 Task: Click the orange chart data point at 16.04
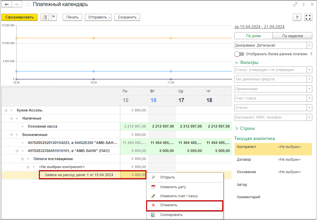tap(93, 38)
